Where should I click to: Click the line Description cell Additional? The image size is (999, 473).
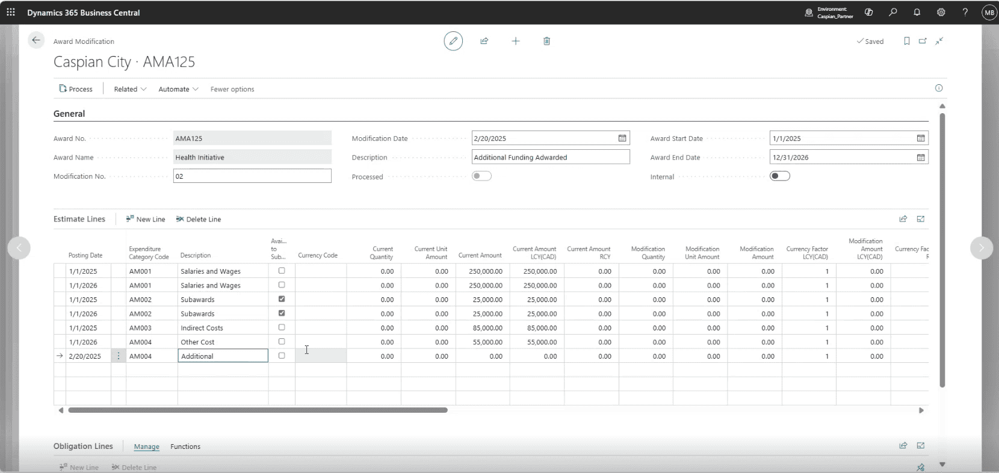tap(223, 356)
